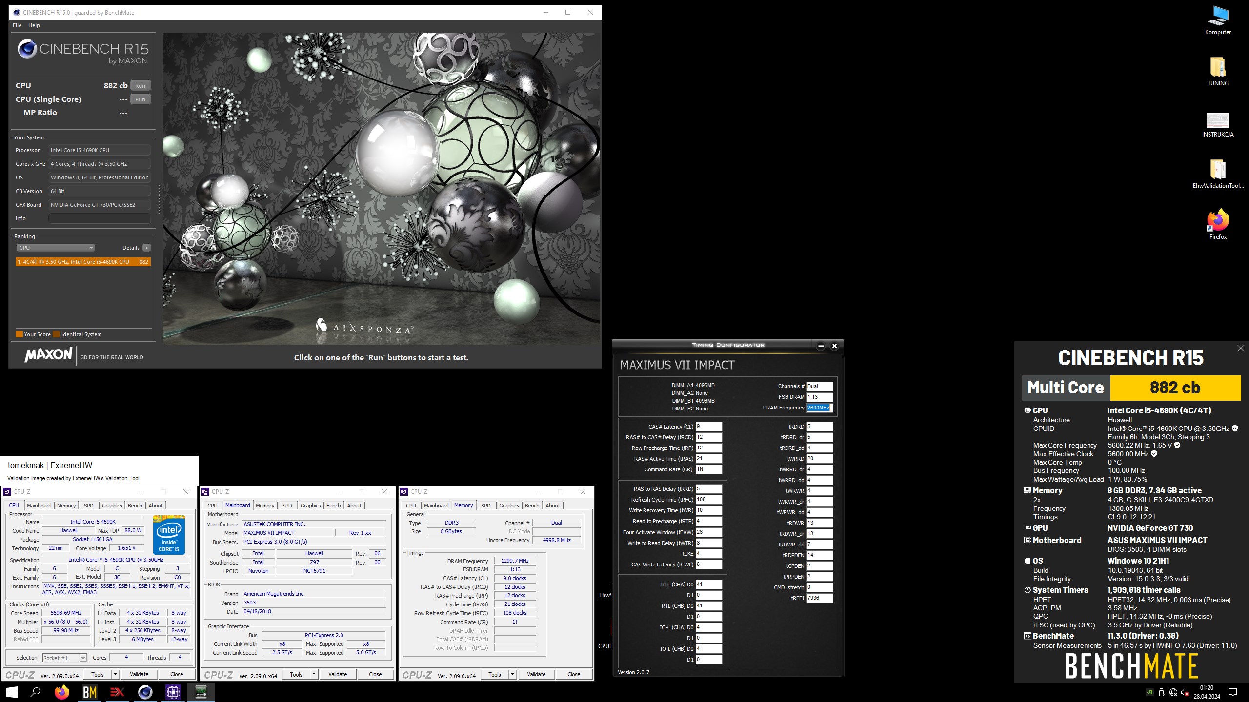
Task: Click the Cinebench panel resize grip handle
Action: point(160,199)
